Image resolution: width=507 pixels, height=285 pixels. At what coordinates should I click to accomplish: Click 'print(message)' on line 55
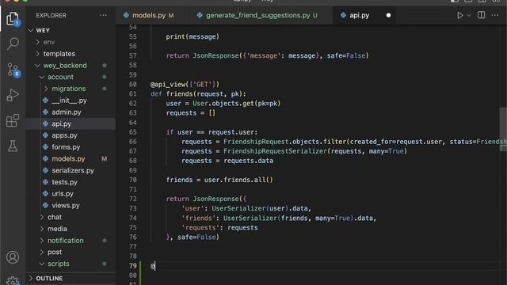[x=193, y=37]
